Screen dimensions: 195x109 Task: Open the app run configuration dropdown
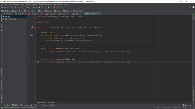(x=29, y=8)
